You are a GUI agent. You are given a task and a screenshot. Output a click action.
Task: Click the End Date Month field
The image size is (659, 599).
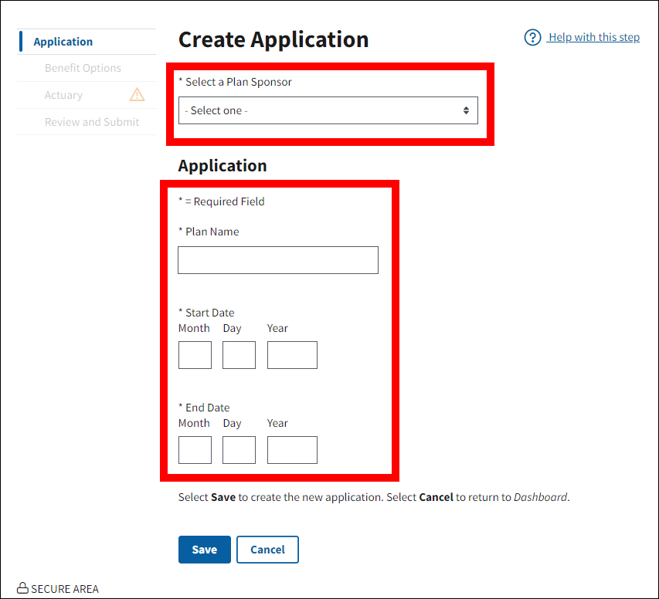click(195, 450)
